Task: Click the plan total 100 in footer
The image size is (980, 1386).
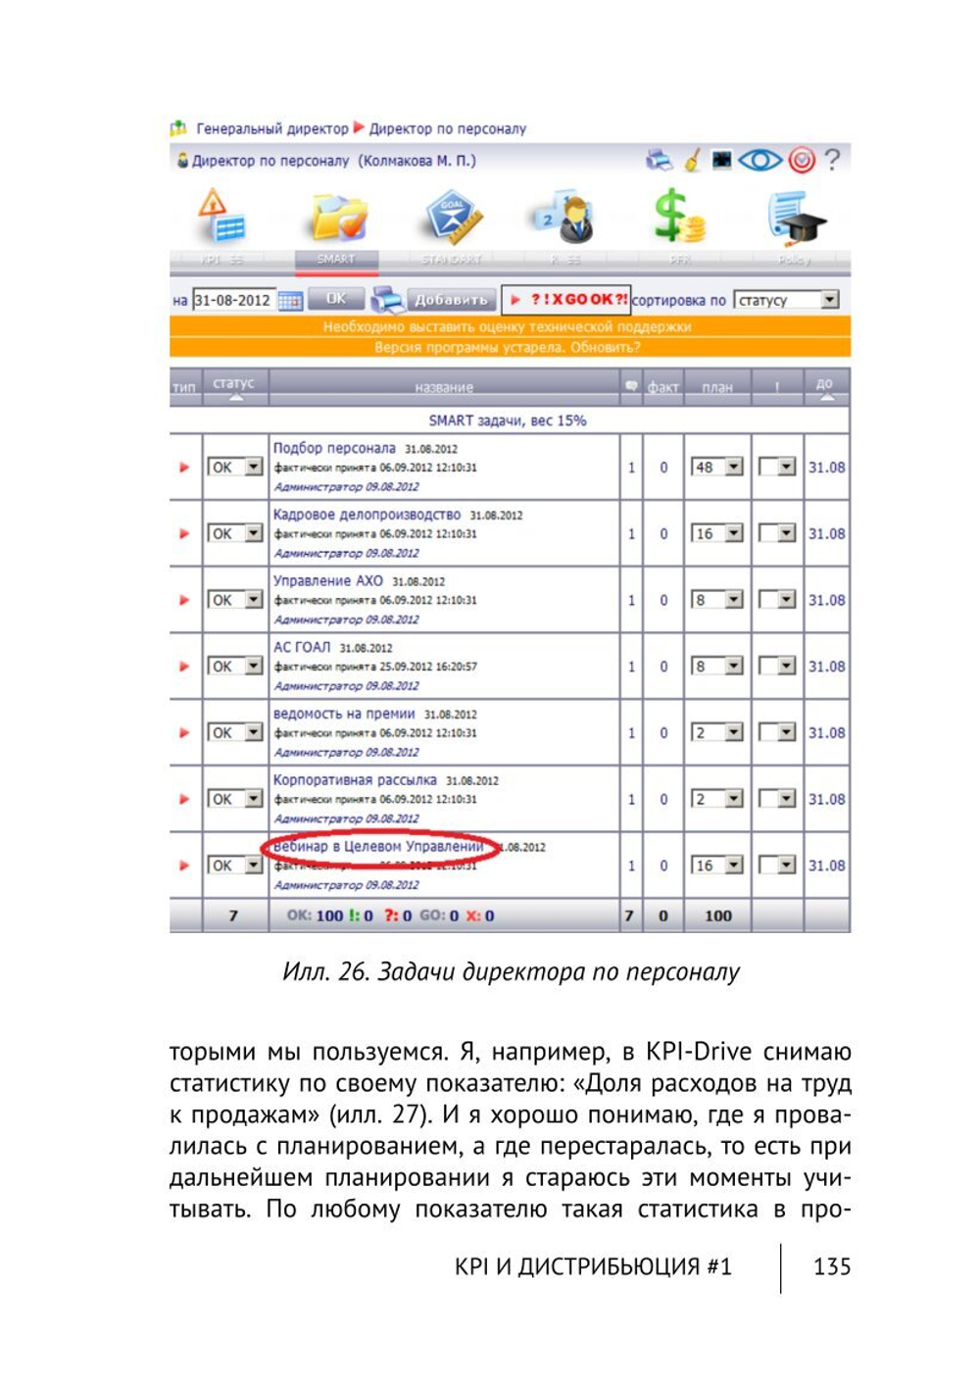Action: pos(718,916)
